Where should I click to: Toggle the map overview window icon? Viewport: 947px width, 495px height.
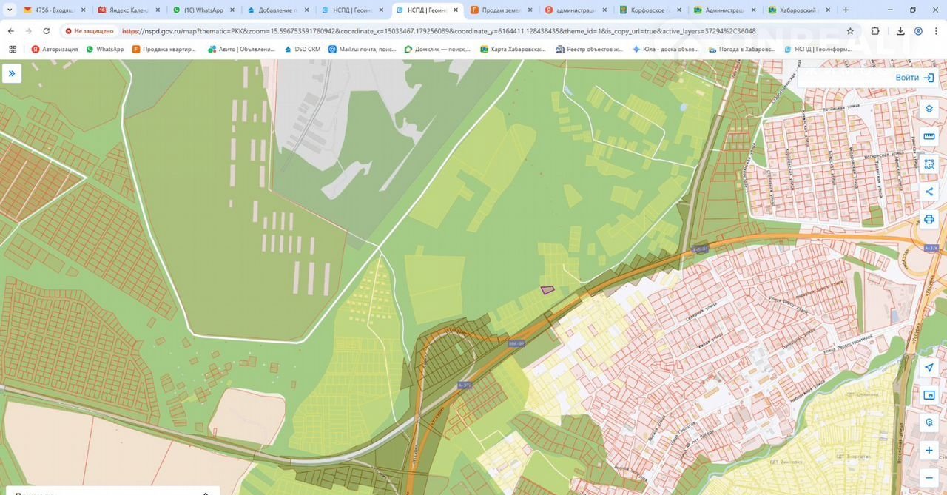coord(929,395)
